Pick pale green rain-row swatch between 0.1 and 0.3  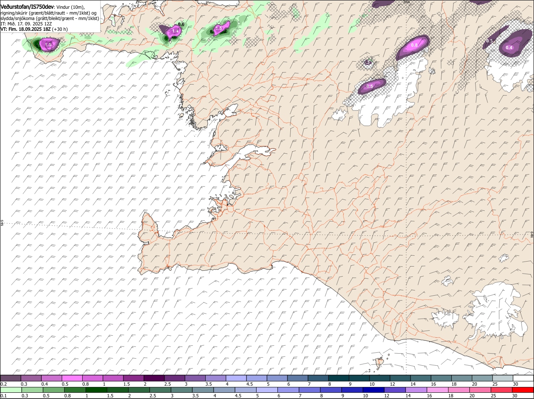[x=11, y=390]
